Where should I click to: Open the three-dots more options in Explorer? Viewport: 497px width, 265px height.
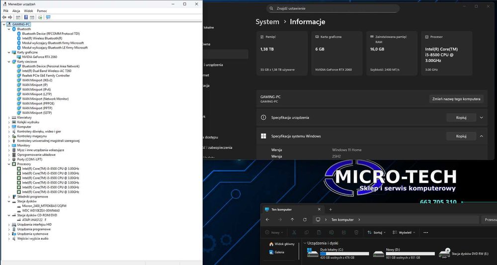[425, 232]
